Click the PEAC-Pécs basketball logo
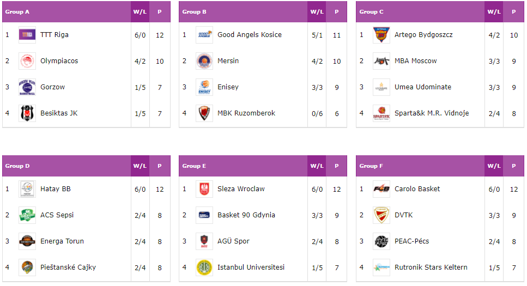The image size is (527, 286). click(381, 241)
